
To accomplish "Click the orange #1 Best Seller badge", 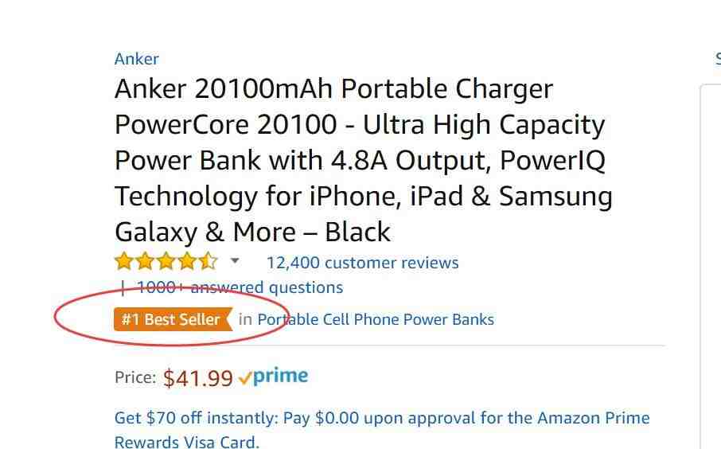I will click(x=173, y=319).
